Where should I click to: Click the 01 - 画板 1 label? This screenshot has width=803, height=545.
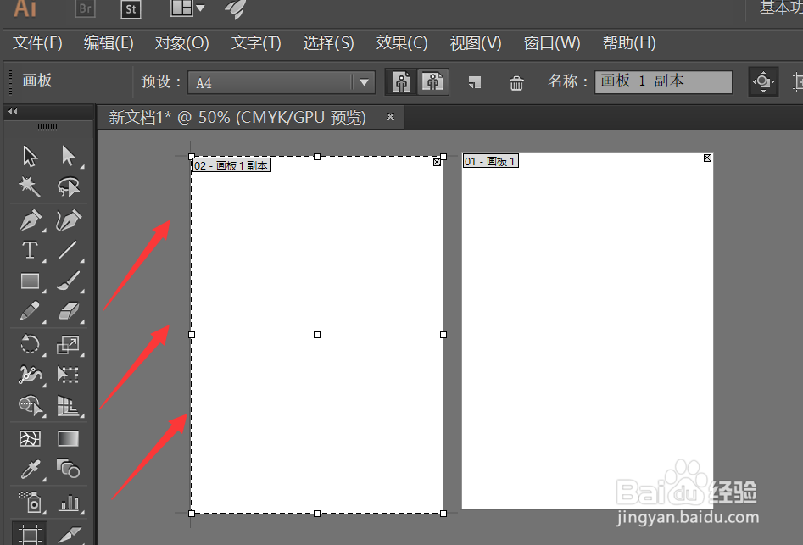[491, 161]
